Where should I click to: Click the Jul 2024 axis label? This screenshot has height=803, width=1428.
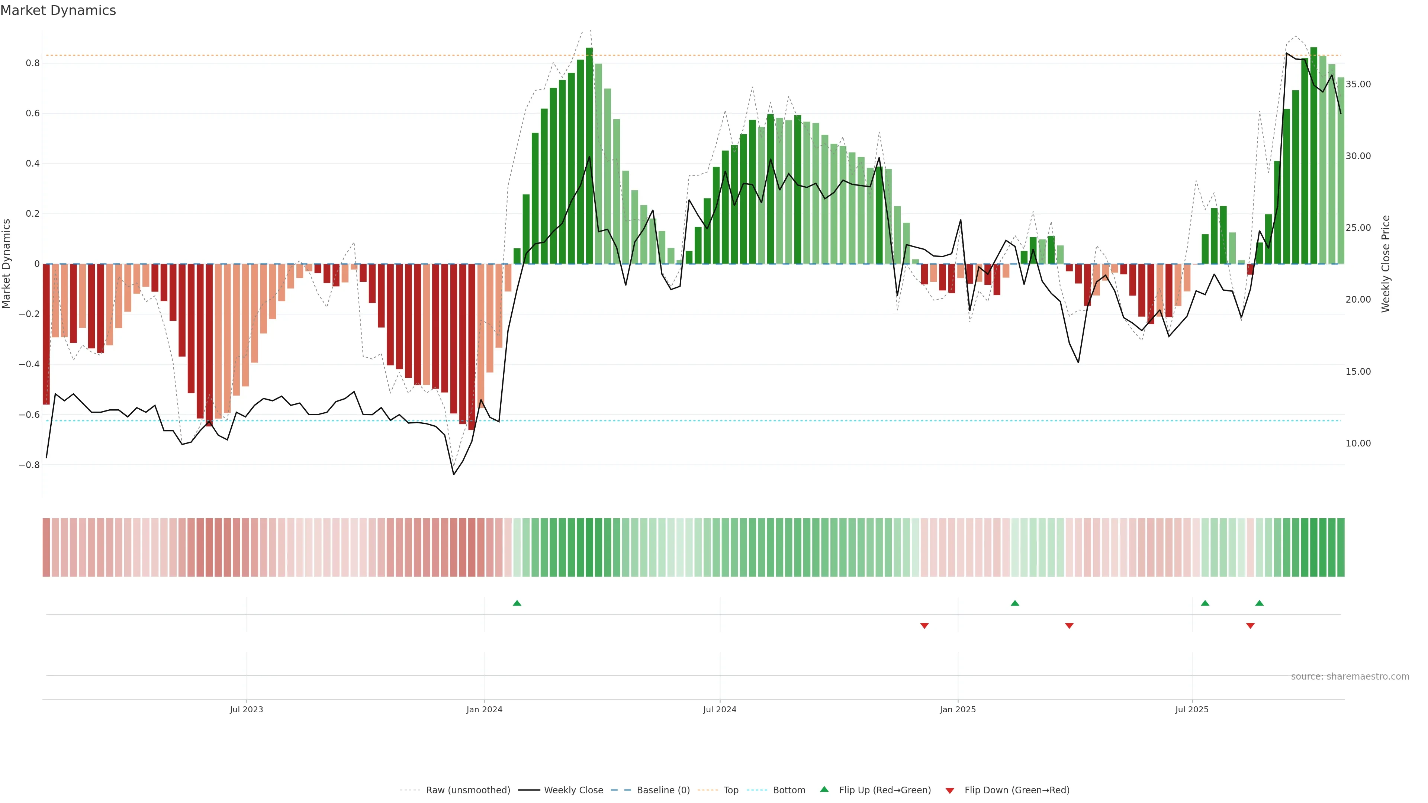tap(720, 709)
